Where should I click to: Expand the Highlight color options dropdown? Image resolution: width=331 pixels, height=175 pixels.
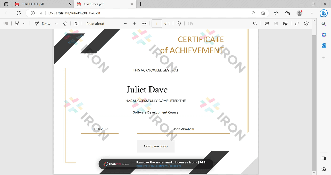click(24, 24)
